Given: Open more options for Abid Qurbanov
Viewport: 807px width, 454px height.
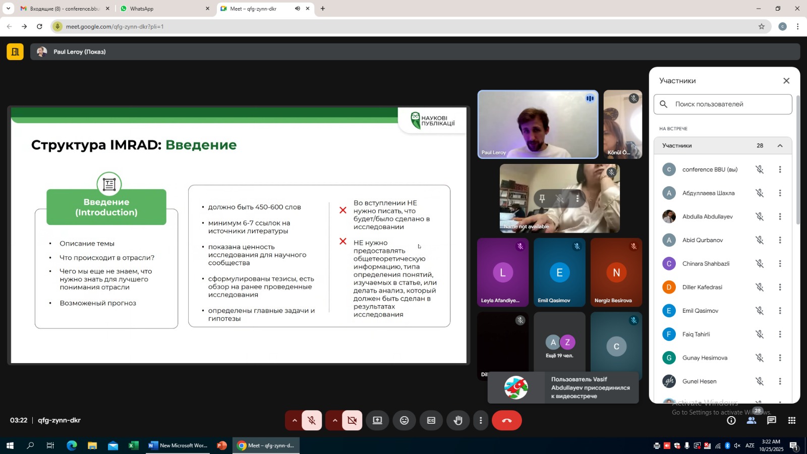Looking at the screenshot, I should (780, 240).
